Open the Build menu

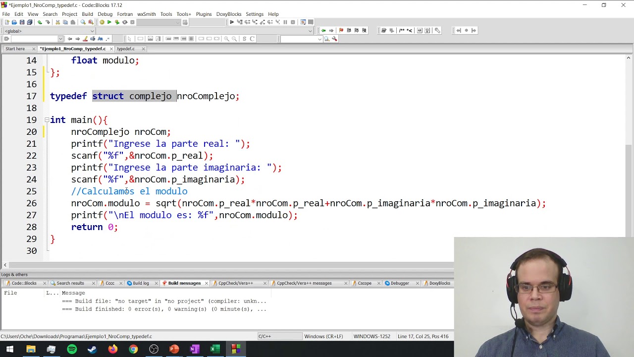[87, 14]
